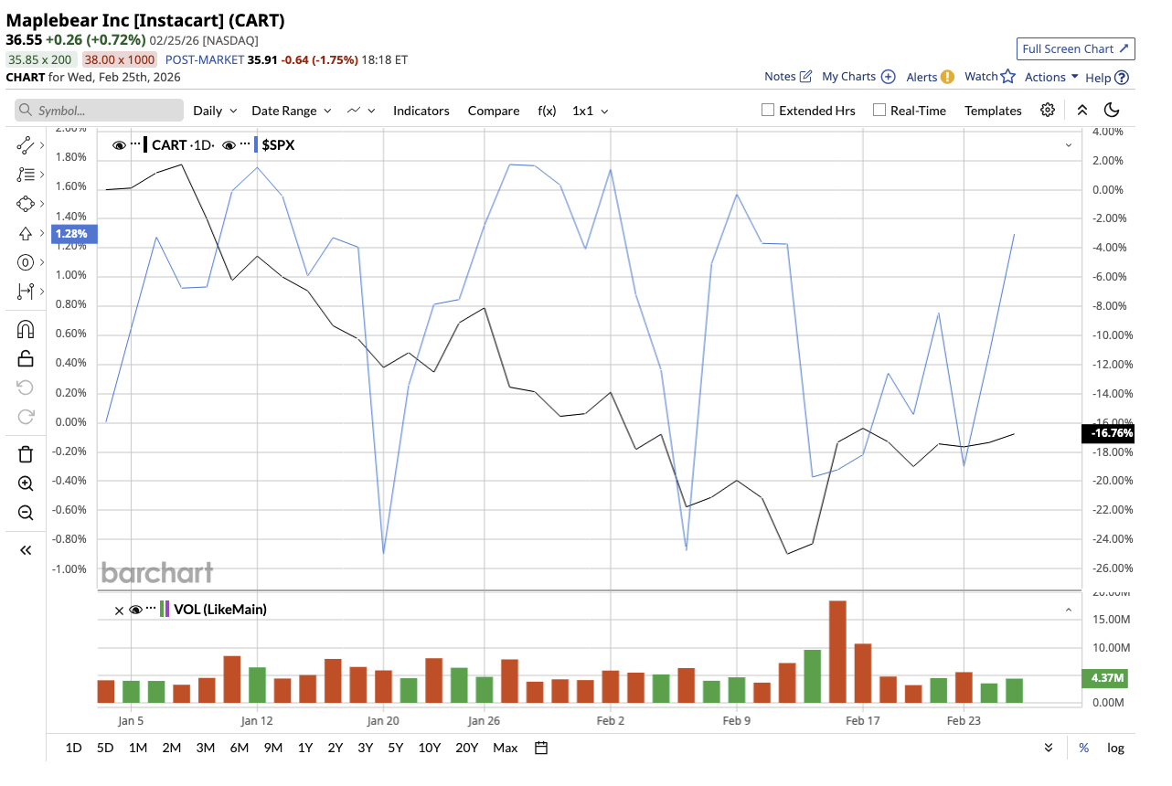Hide the VOL indicator with eye icon
The image size is (1172, 786).
pos(135,610)
